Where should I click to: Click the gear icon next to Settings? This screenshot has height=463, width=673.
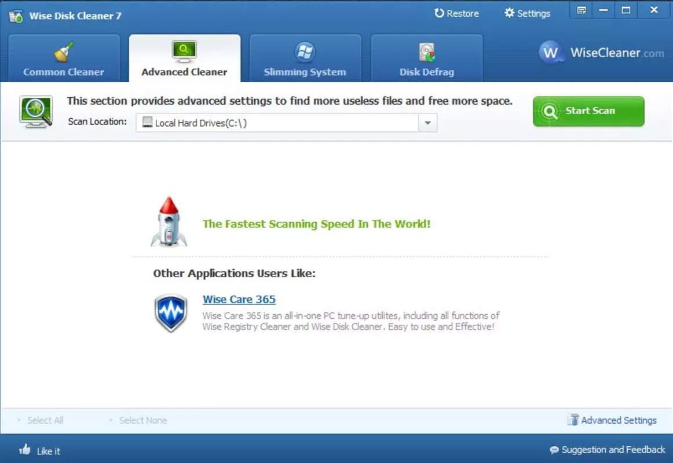(x=509, y=13)
